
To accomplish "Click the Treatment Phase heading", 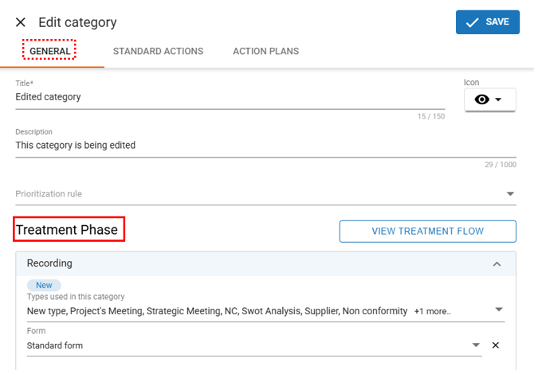I will coord(67,231).
